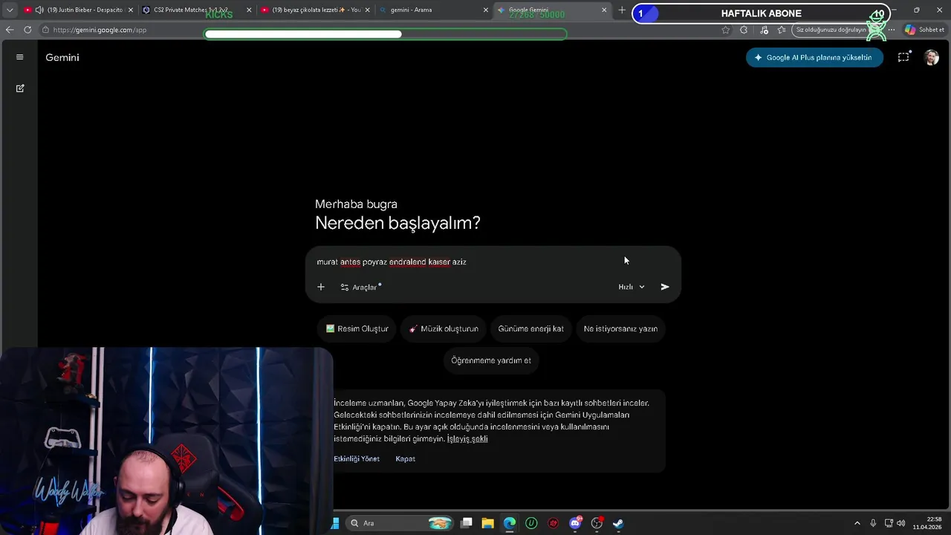Open a new browser tab
The width and height of the screenshot is (951, 535).
tap(622, 10)
